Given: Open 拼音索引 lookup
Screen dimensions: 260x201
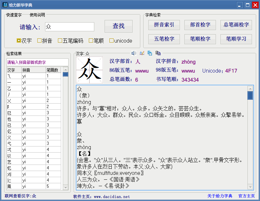Looking at the screenshot, I should [x=164, y=25].
